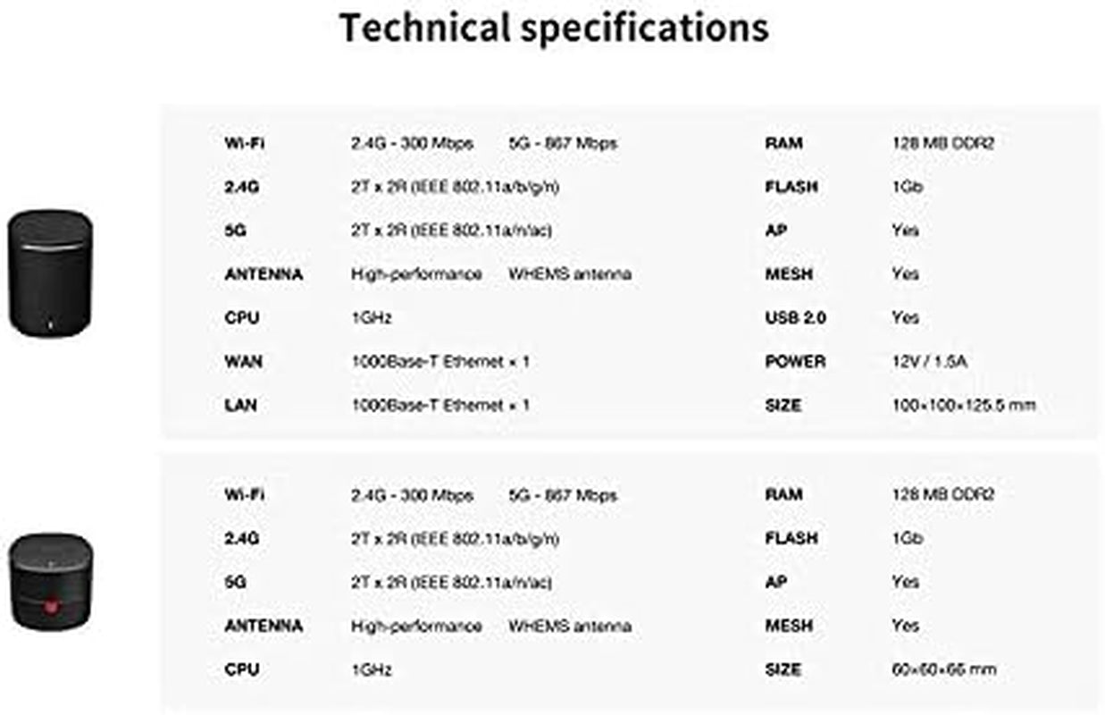This screenshot has width=1105, height=715.
Task: Click the MESH label in the small router's table
Action: [789, 626]
